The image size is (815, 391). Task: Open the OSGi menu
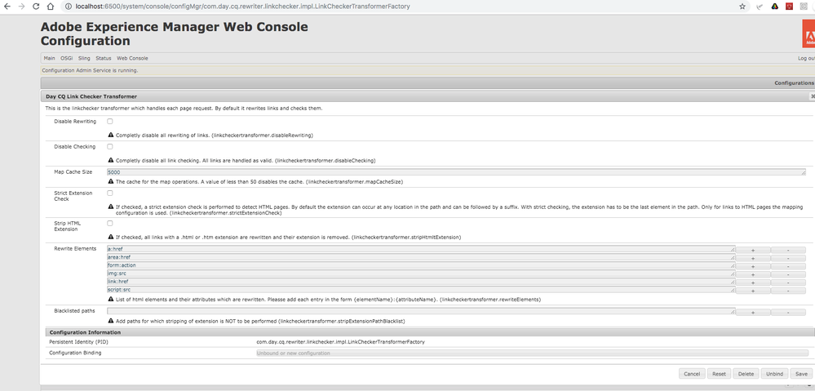(67, 58)
